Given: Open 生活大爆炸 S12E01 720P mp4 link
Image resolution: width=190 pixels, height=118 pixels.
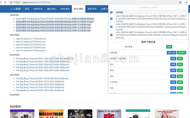Looking at the screenshot, I should (55, 19).
